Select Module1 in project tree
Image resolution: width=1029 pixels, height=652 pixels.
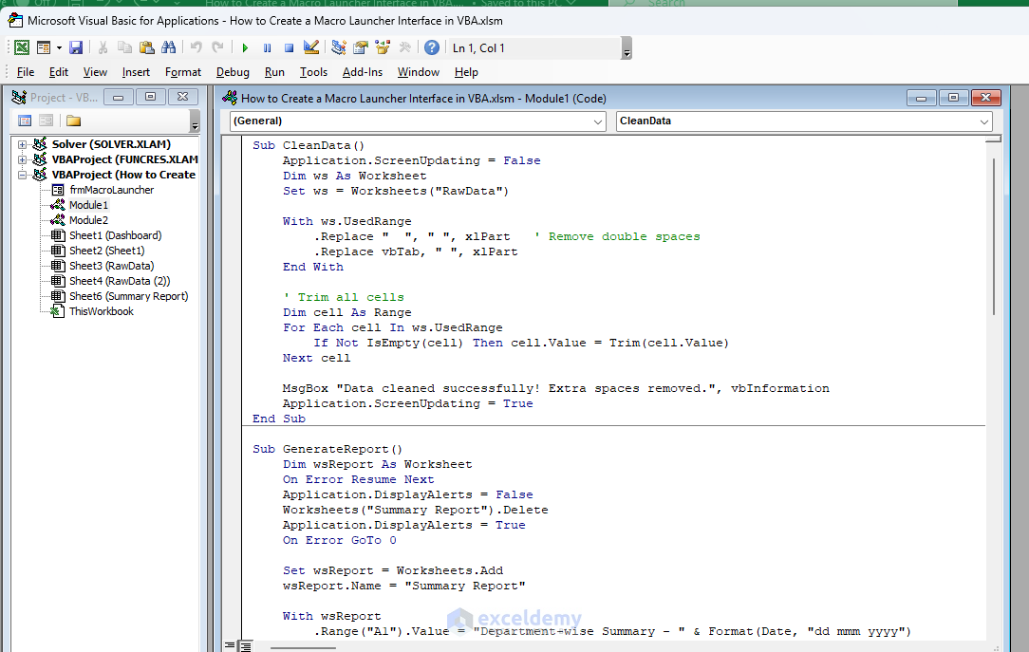(88, 205)
